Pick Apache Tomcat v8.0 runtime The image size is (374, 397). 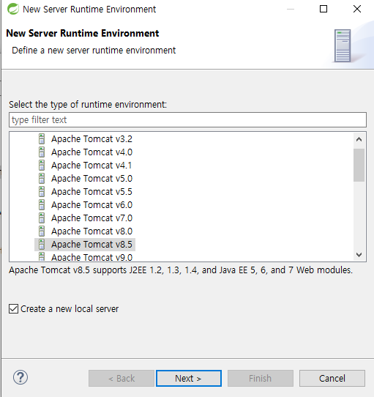[x=91, y=231]
